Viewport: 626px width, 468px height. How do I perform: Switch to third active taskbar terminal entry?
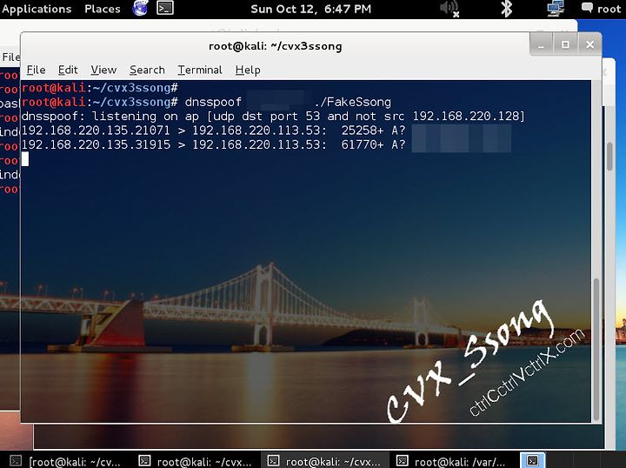coord(324,461)
